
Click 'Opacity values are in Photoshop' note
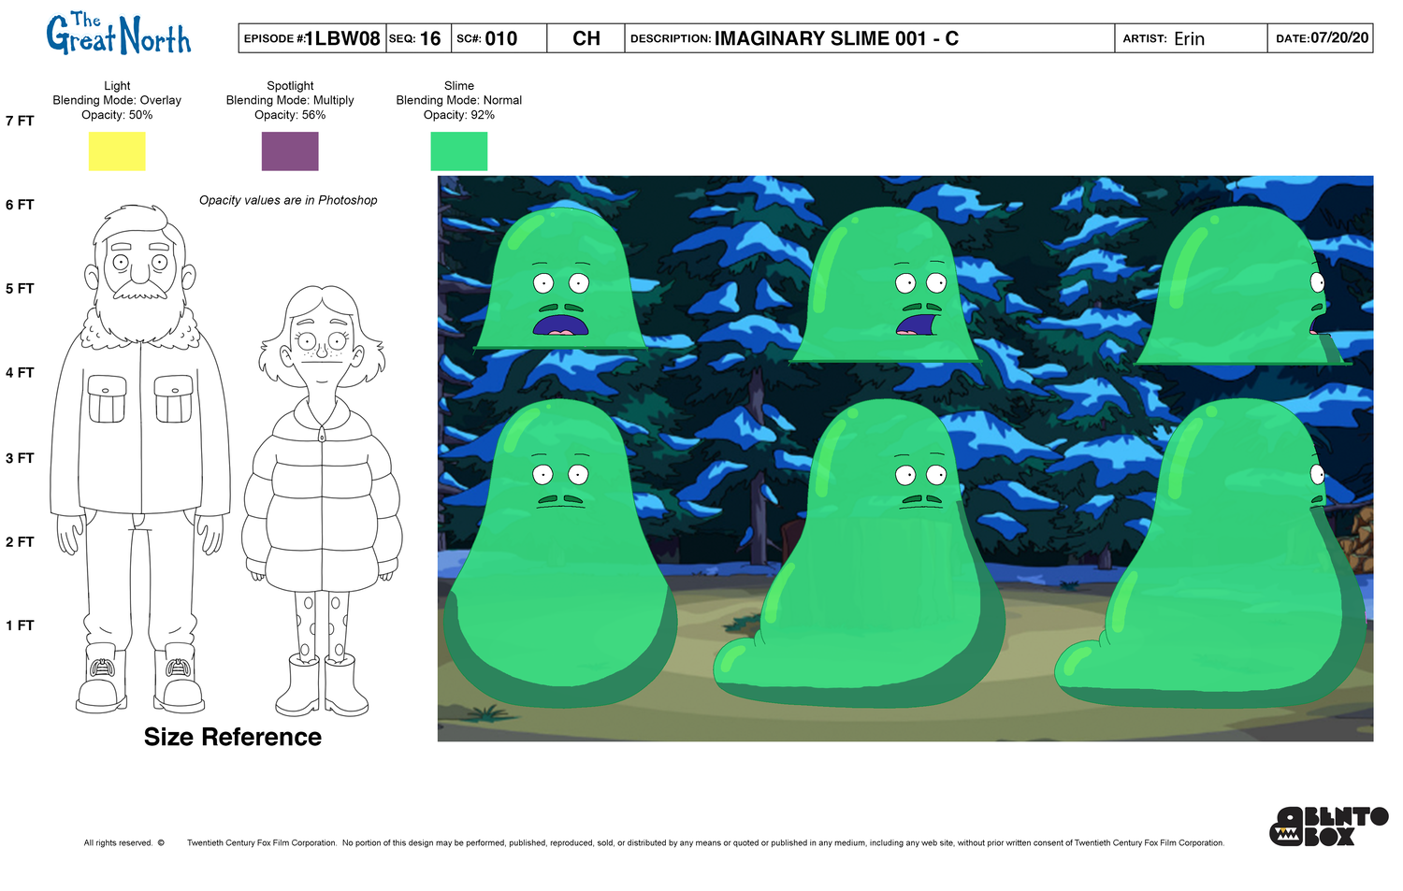point(288,200)
